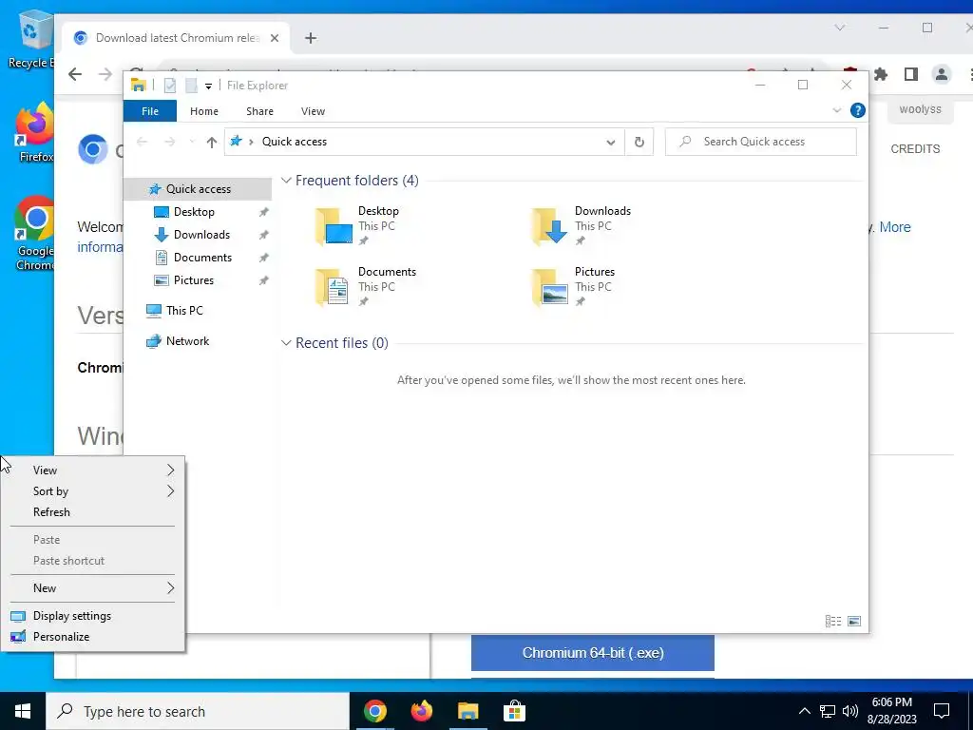Close the Download latest Chromium tab
This screenshot has height=730, width=973.
tap(275, 38)
